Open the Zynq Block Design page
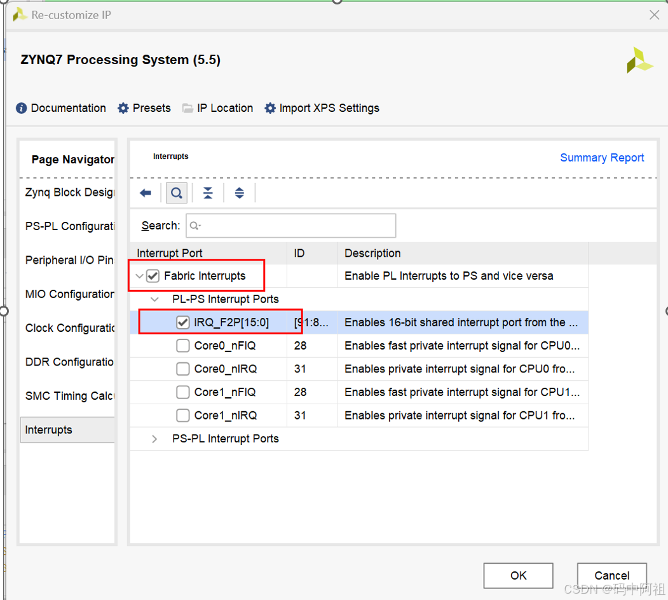668x600 pixels. [x=69, y=193]
